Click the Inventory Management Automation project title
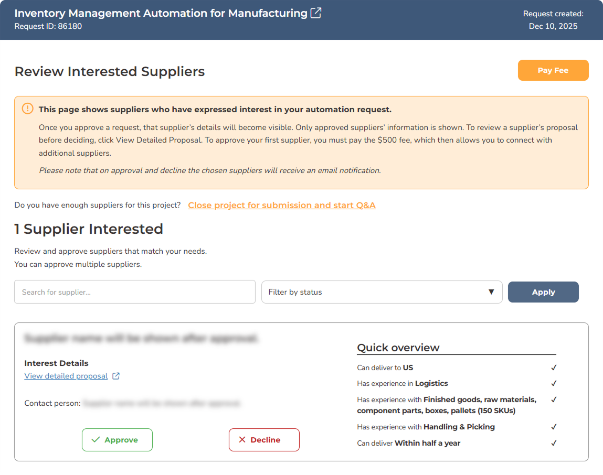The height and width of the screenshot is (475, 603). click(161, 13)
